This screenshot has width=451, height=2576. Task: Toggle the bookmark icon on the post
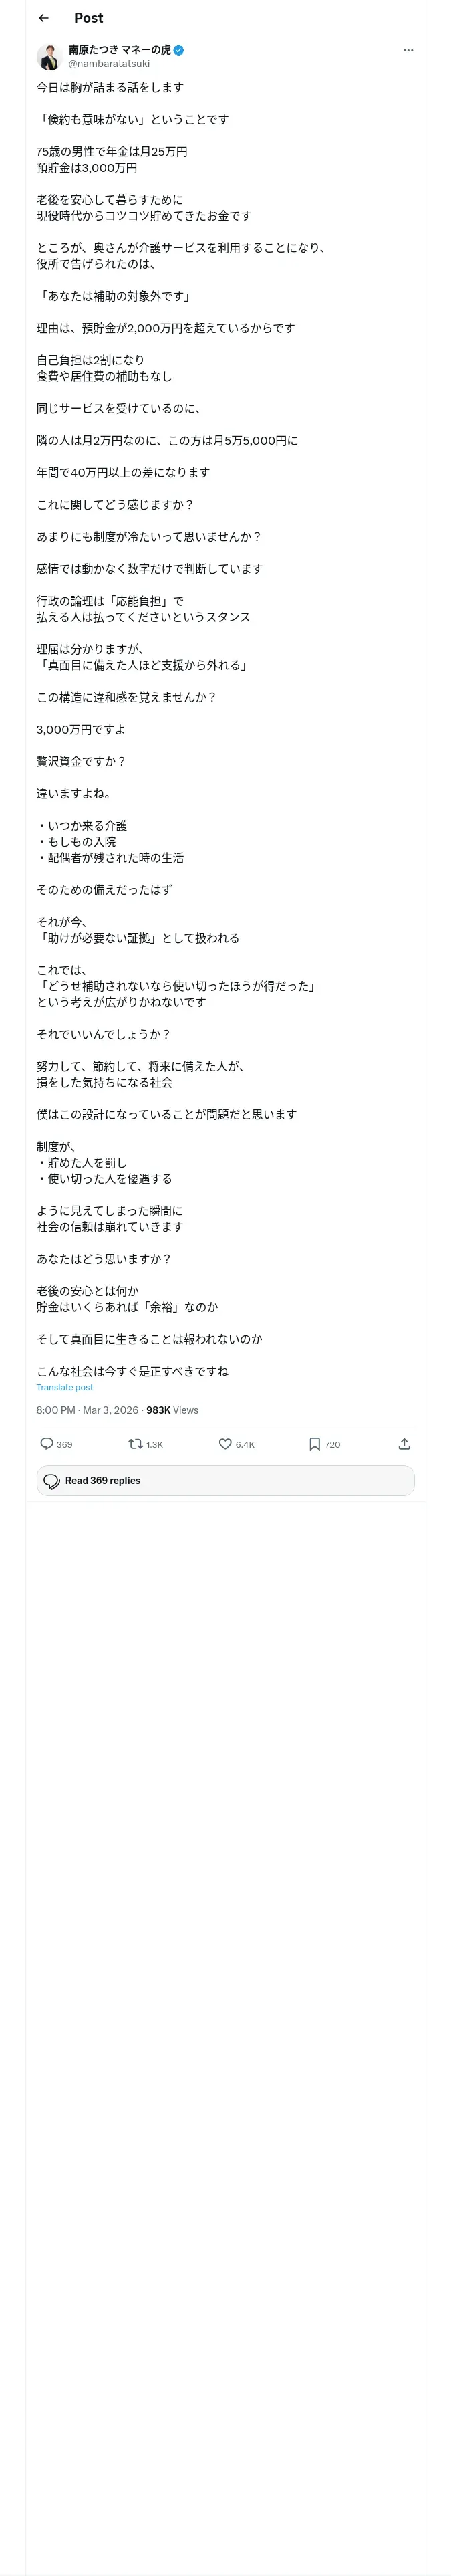click(314, 1443)
